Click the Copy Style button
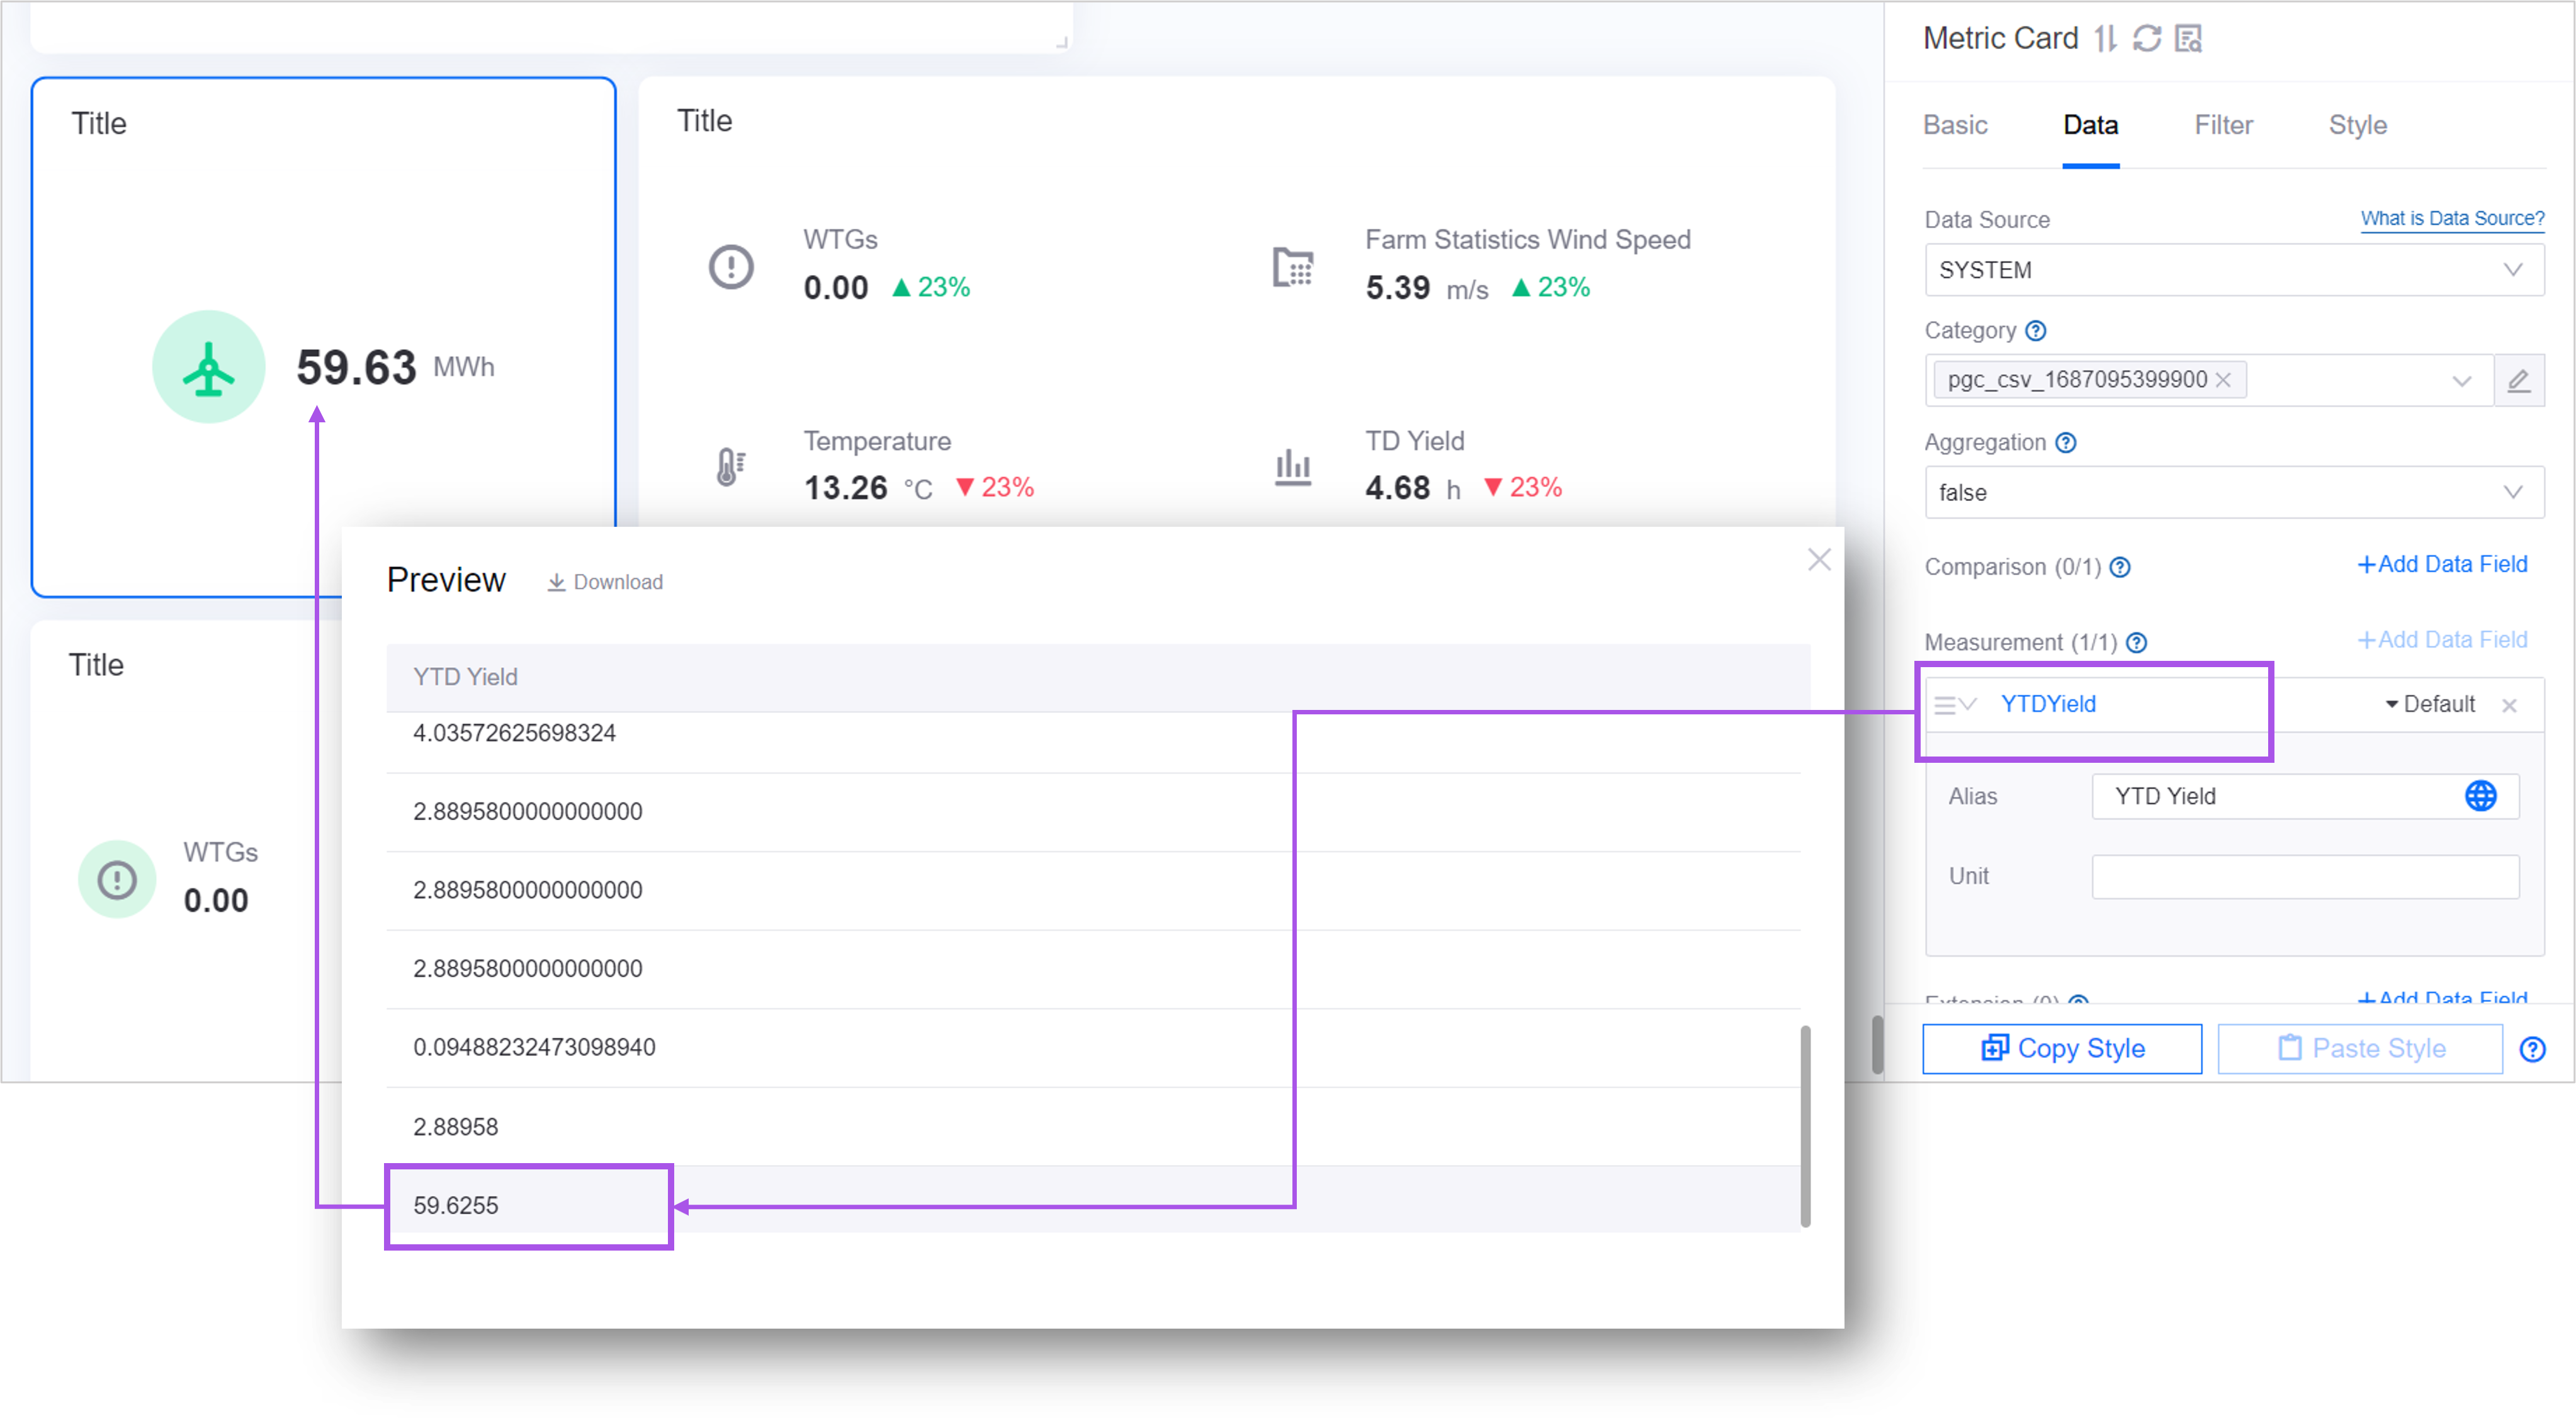The width and height of the screenshot is (2576, 1418). pyautogui.click(x=2062, y=1048)
